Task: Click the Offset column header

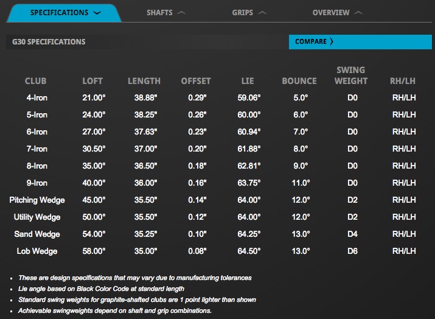Action: 196,81
